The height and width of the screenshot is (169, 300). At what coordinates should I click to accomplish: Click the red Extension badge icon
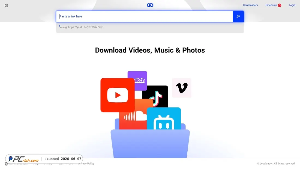pos(280,5)
